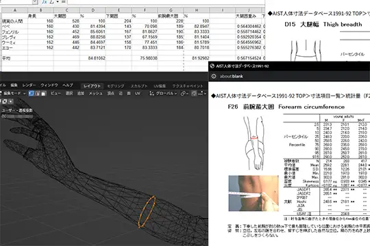Switch to the UV編集 workspace tab

160,86
